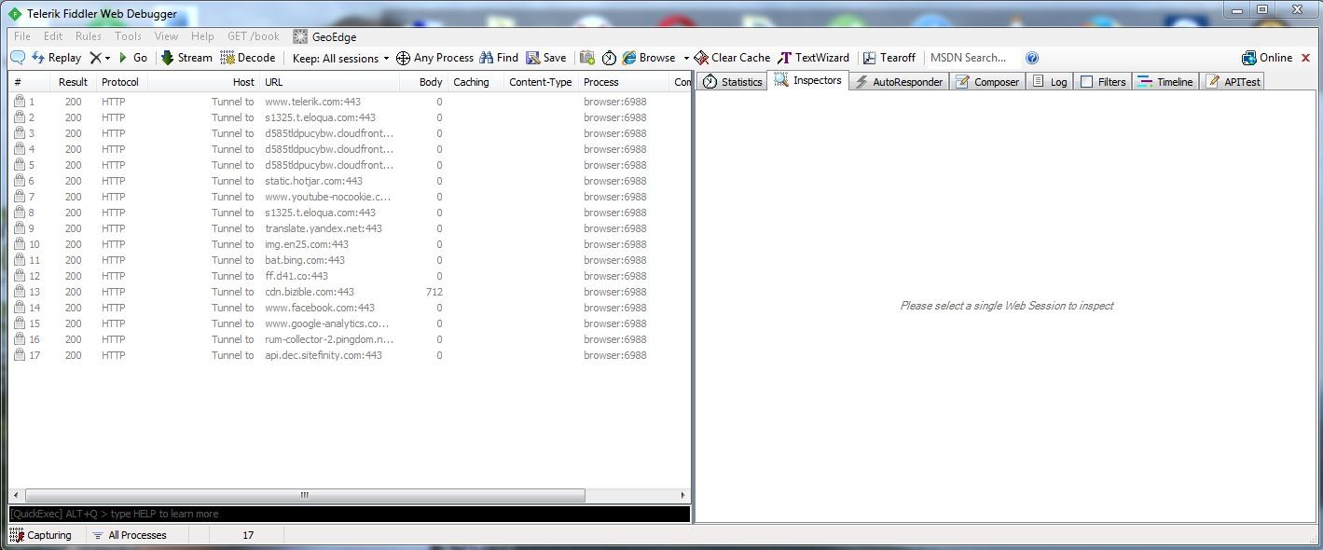Image resolution: width=1323 pixels, height=550 pixels.
Task: Open the Rules menu
Action: pos(89,36)
